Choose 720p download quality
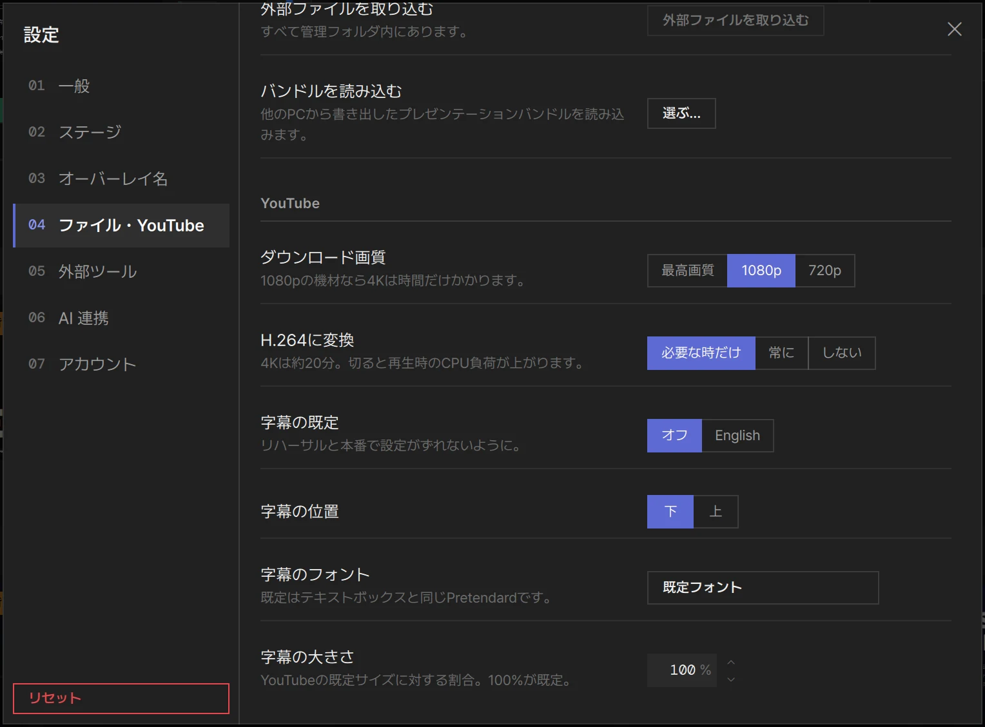 point(824,271)
